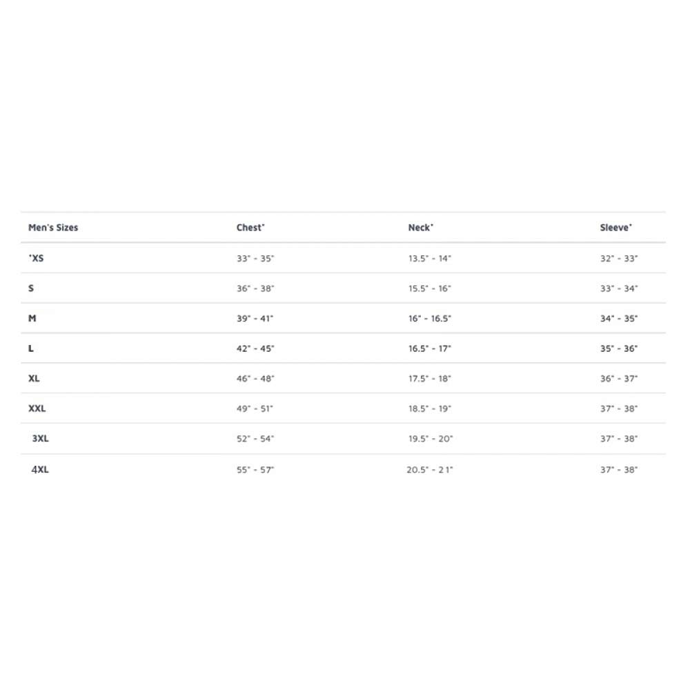Click chest measurement 55" - 57"
690x690 pixels.
[x=255, y=469]
